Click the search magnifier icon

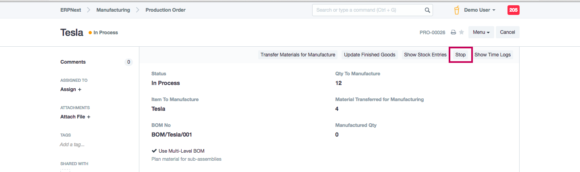click(x=427, y=10)
